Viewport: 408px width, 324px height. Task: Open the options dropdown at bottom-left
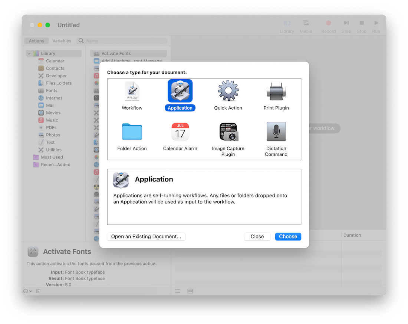pyautogui.click(x=28, y=291)
